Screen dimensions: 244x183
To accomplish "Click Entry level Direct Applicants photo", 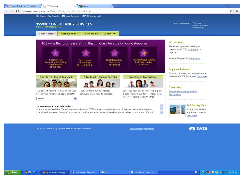I will pos(56,83).
